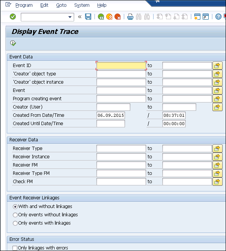Open multiple selection for Receiver Type
Screen dimensions: 226x251
[217, 148]
